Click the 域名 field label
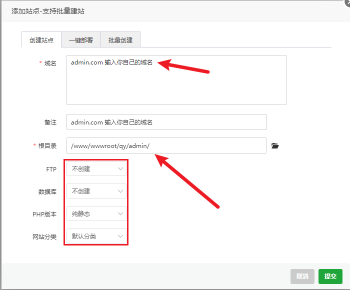This screenshot has height=290, width=350. [50, 63]
